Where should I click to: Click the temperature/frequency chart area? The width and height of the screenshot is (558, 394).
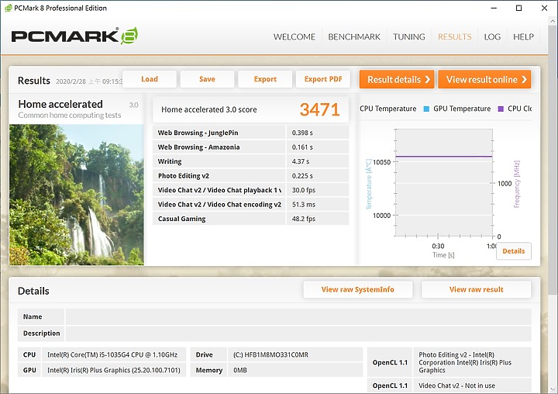[x=444, y=182]
